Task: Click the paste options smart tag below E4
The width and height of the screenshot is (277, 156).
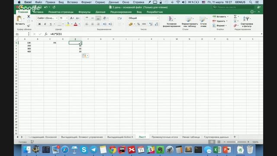Action: click(x=86, y=56)
